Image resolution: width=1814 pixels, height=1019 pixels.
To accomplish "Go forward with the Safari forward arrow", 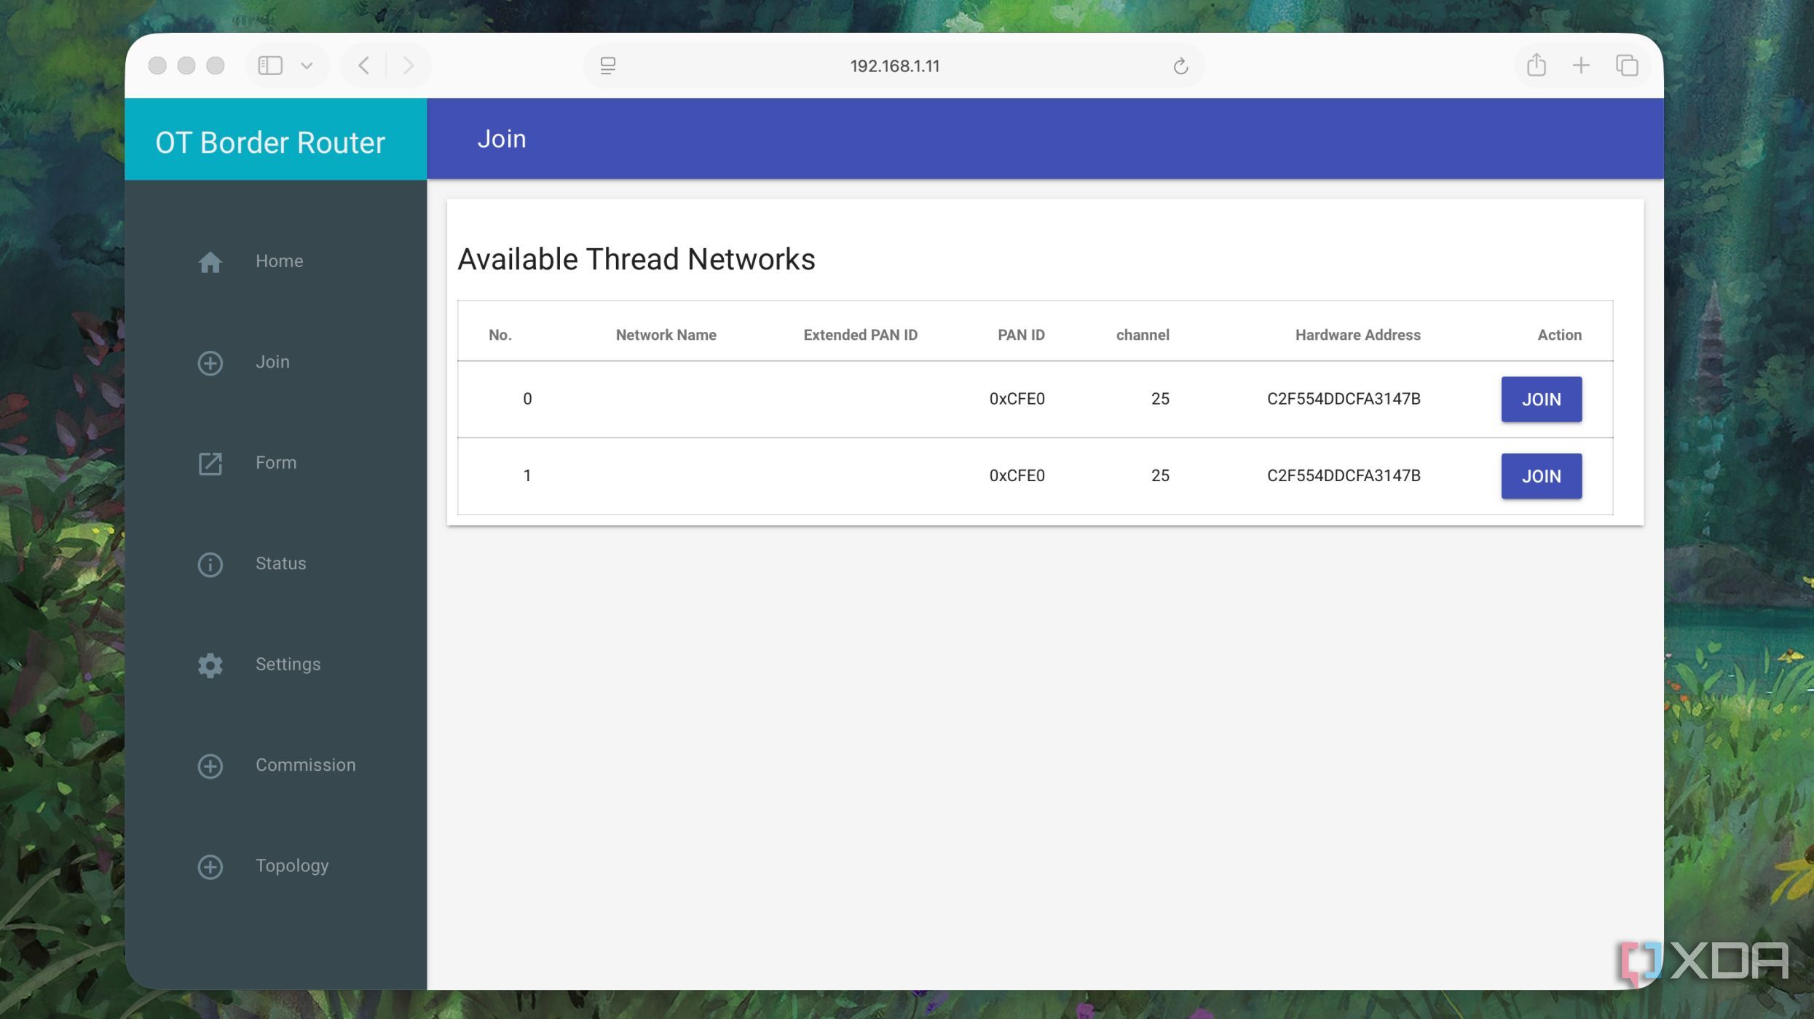I will [x=409, y=66].
